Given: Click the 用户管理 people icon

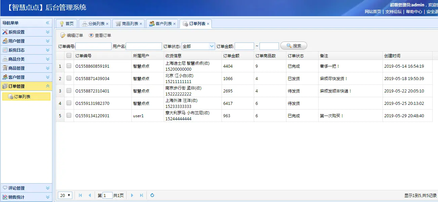Looking at the screenshot, I should (5, 41).
